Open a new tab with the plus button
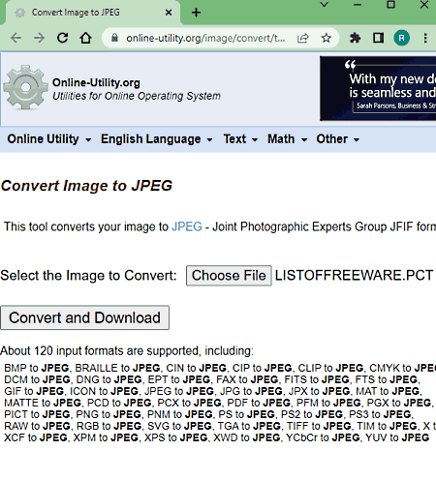The width and height of the screenshot is (436, 481). 196,13
